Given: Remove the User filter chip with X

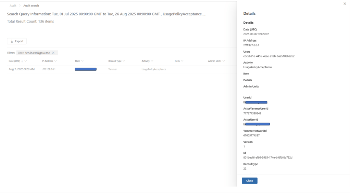Looking at the screenshot, I should tap(53, 53).
